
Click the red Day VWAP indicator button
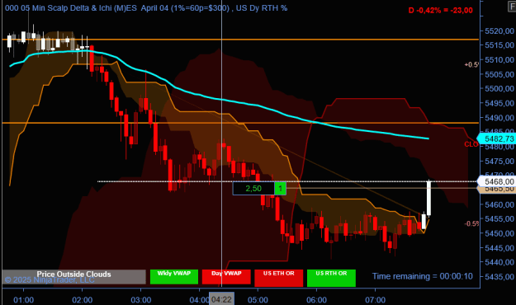click(226, 277)
